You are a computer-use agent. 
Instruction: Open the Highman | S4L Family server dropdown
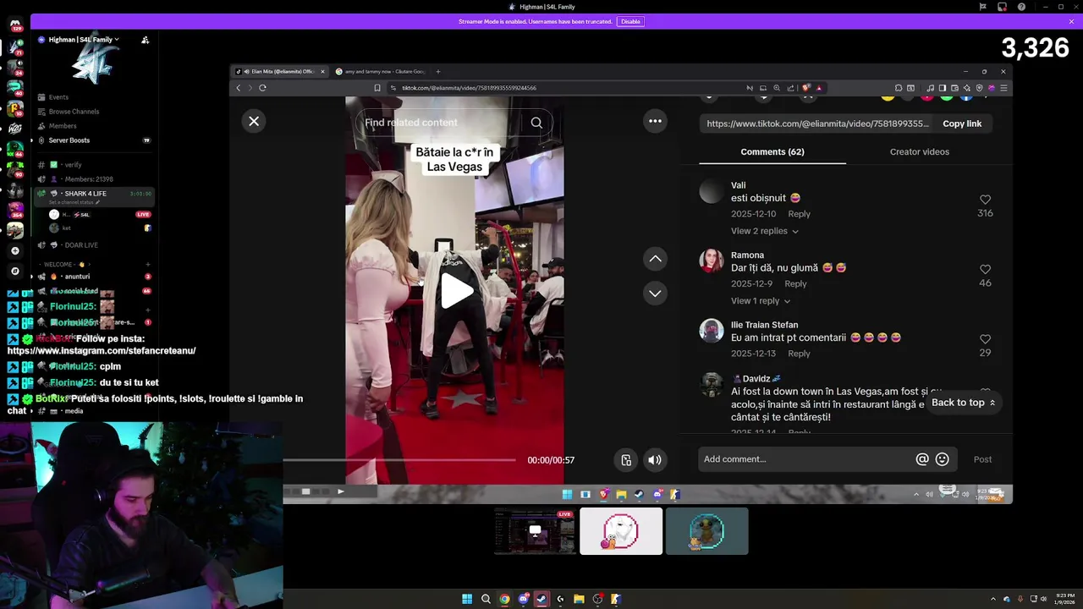84,40
